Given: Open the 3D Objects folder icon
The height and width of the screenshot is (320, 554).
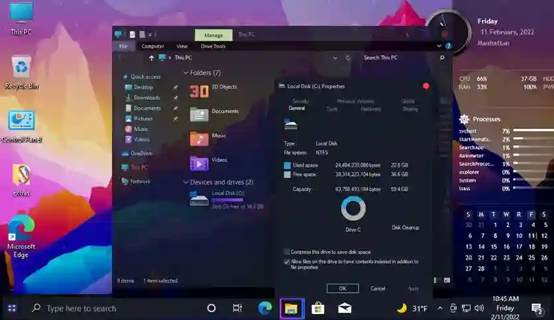Looking at the screenshot, I should (199, 91).
